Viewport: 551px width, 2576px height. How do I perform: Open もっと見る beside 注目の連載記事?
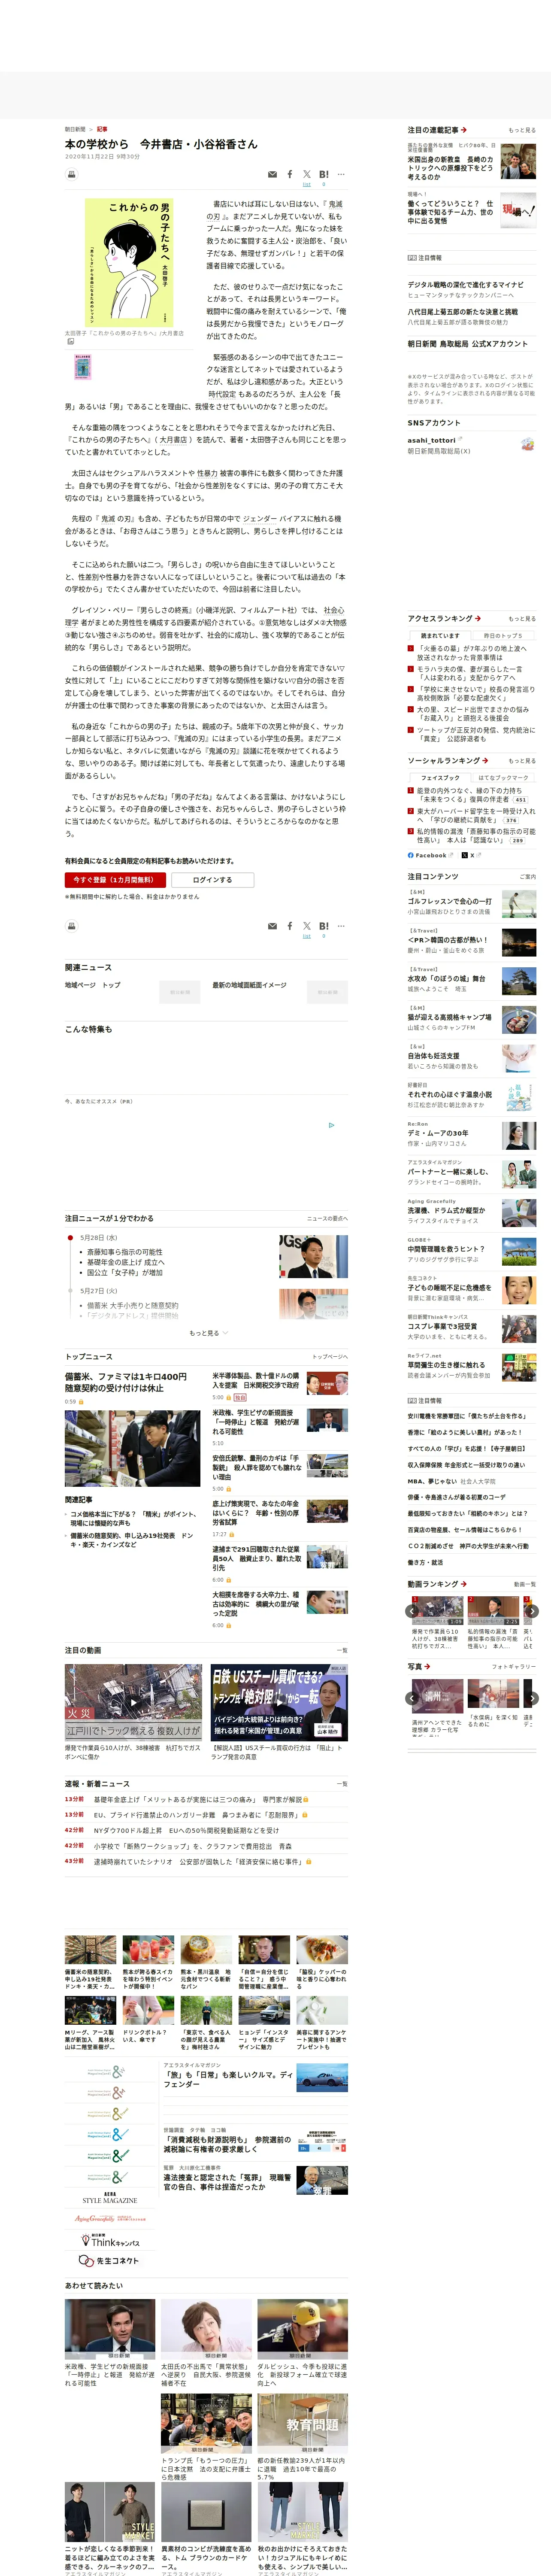coord(522,130)
